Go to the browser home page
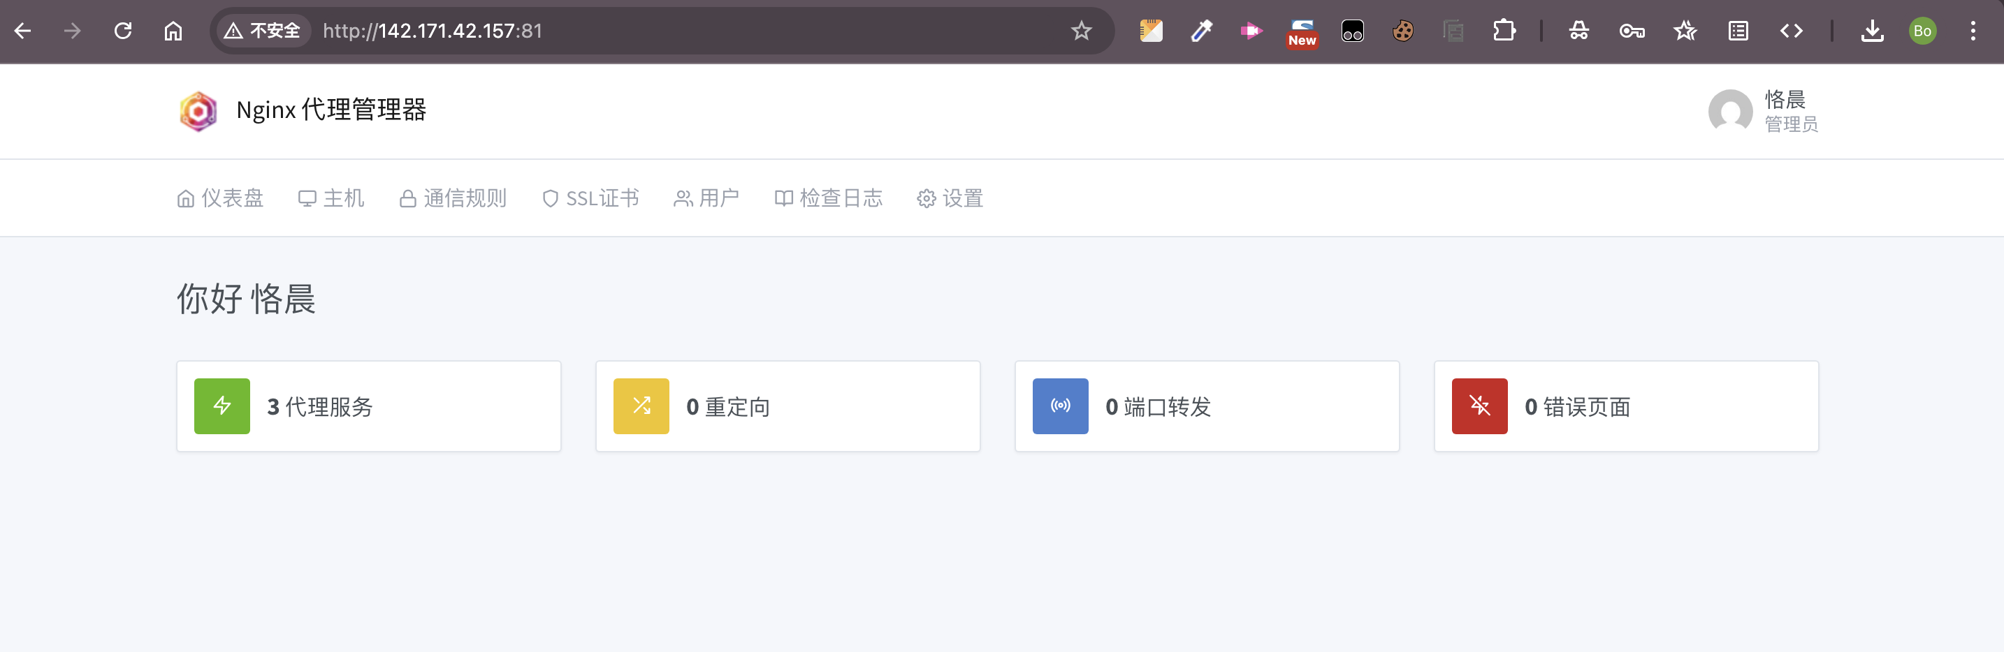This screenshot has height=652, width=2004. click(173, 31)
